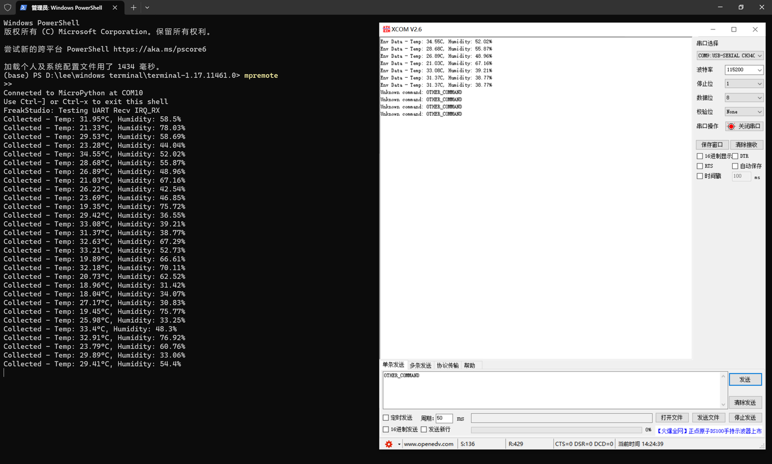Click the file path field beside 打开文件
The height and width of the screenshot is (464, 772).
point(562,418)
